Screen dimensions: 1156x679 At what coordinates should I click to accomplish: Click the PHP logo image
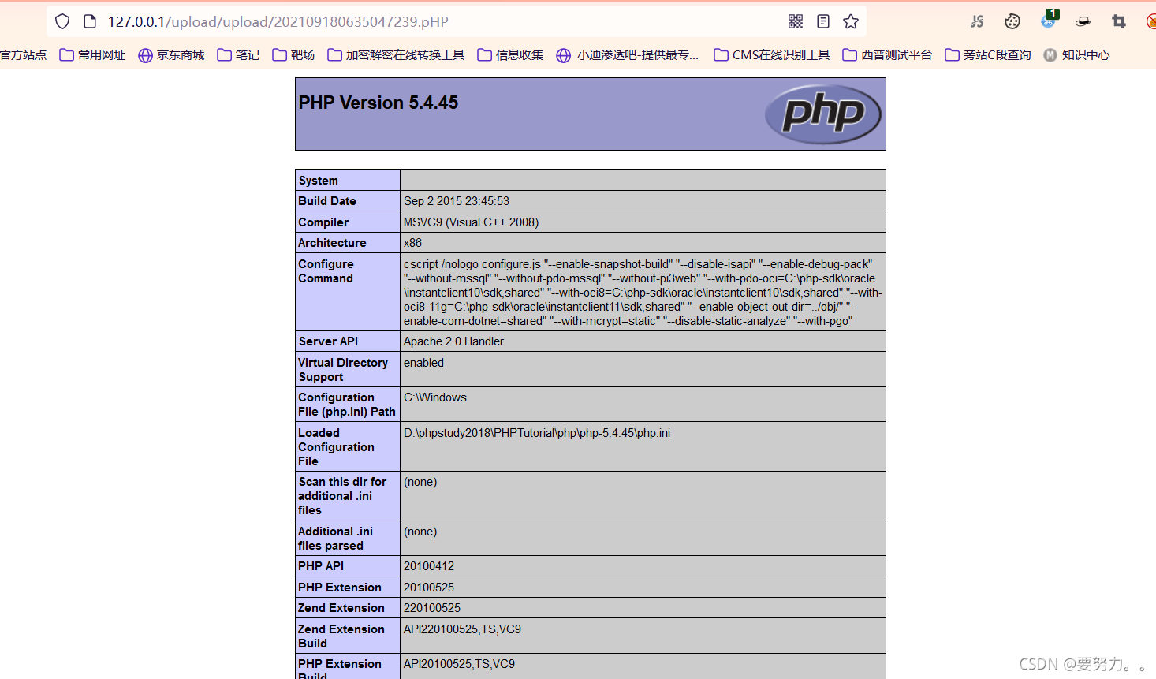(x=823, y=114)
